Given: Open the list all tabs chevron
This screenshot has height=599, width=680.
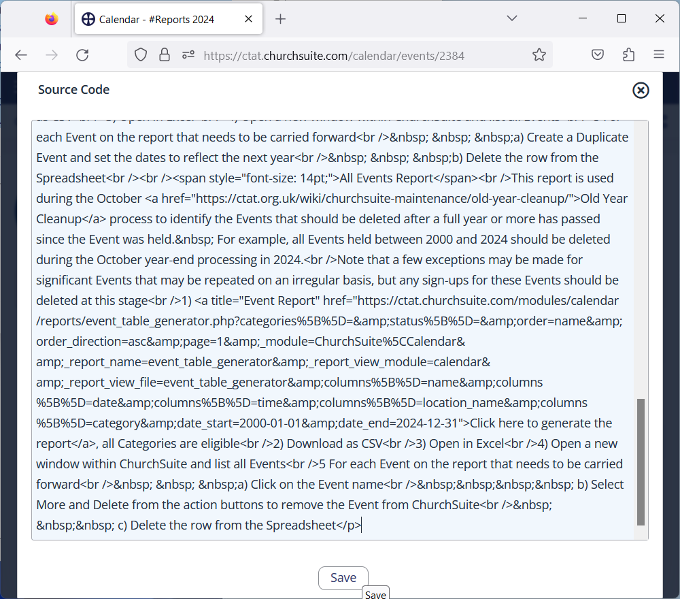Looking at the screenshot, I should pyautogui.click(x=512, y=18).
